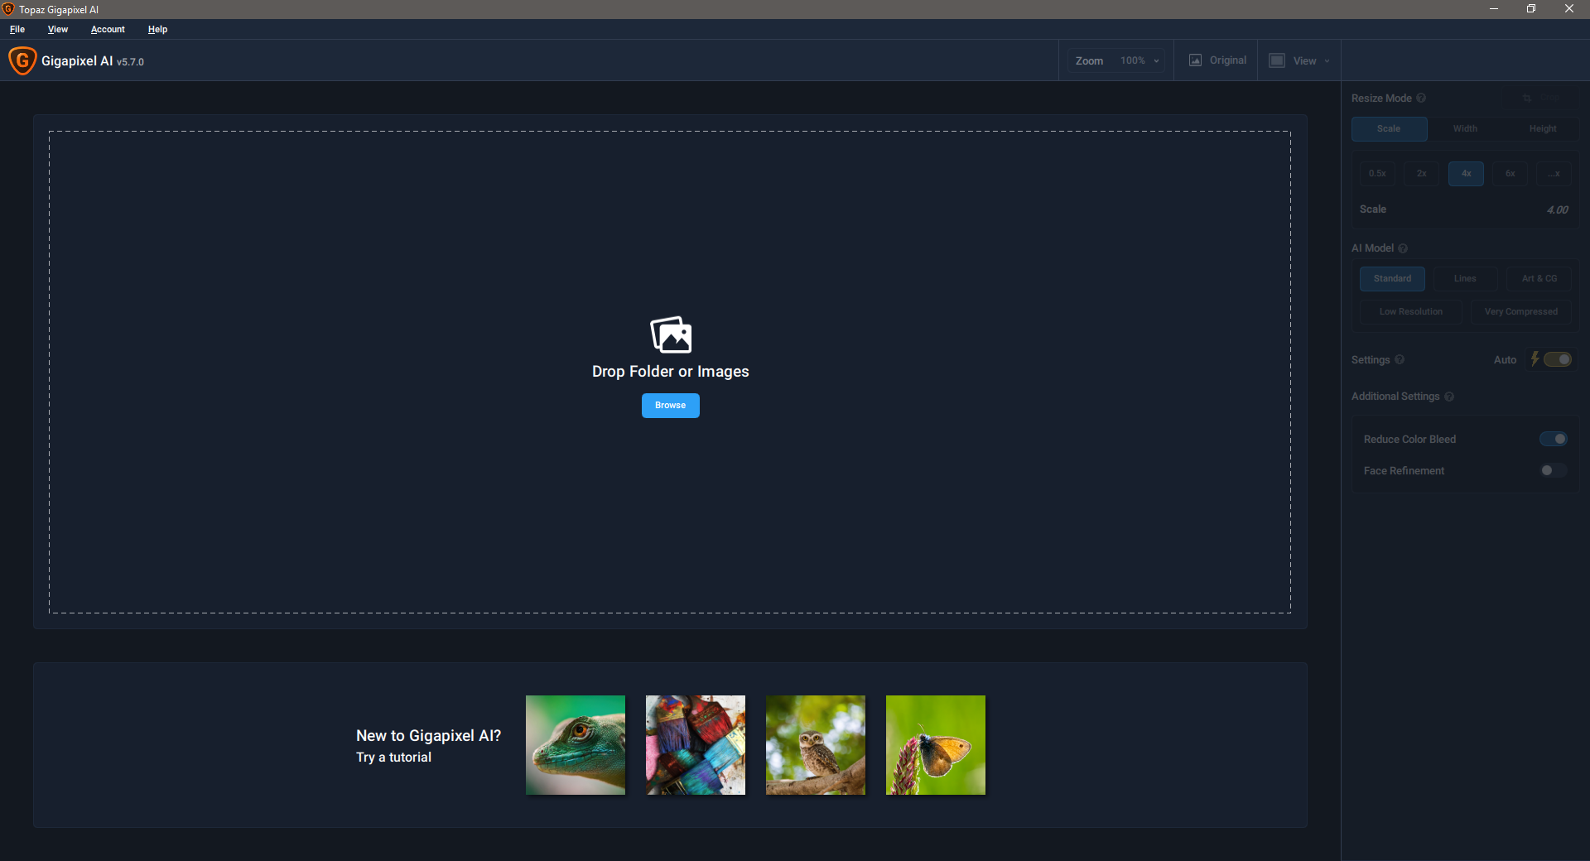Screen dimensions: 1590x861
Task: Open the paint brushes tutorial thumbnail
Action: tap(696, 745)
